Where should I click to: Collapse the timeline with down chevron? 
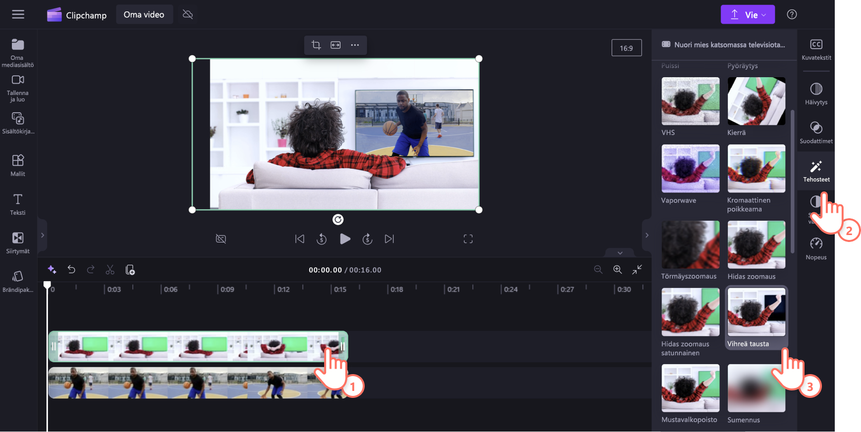[620, 253]
